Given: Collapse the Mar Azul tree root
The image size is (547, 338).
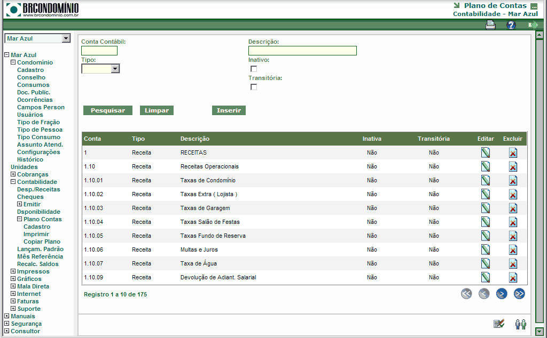Looking at the screenshot, I should 6,55.
